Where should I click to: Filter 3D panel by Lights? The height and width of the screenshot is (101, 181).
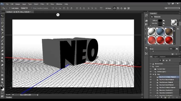tap(170, 60)
